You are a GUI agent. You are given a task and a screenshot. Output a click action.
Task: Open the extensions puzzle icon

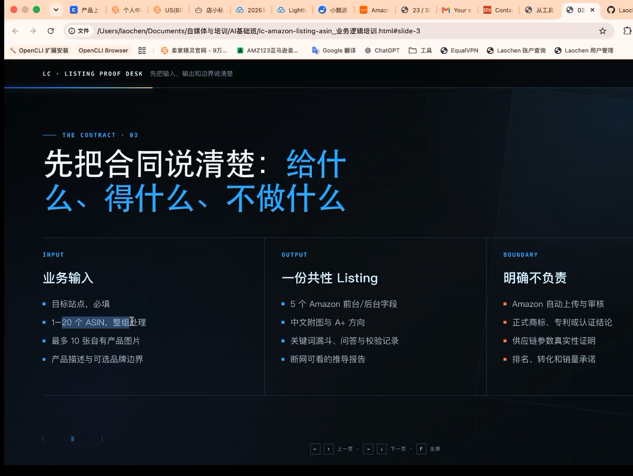(627, 31)
